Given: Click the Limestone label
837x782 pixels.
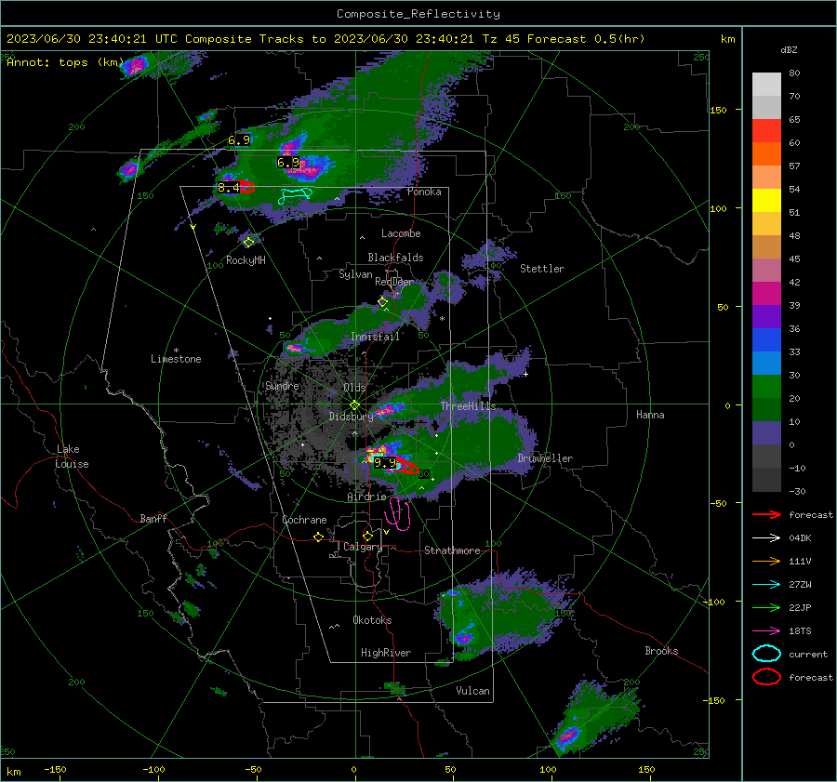Looking at the screenshot, I should [176, 359].
